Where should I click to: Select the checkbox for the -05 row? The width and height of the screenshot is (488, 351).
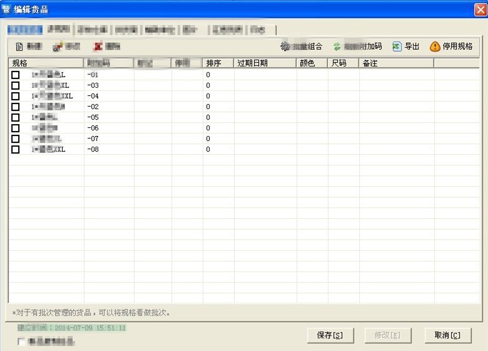point(16,117)
